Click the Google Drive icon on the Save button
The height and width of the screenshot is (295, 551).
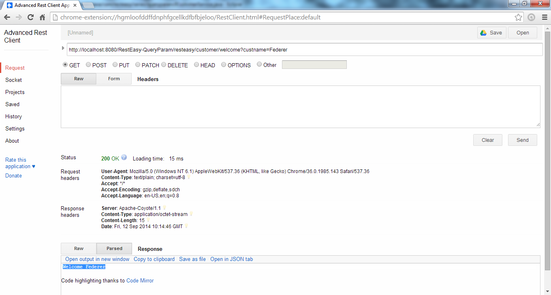(483, 32)
